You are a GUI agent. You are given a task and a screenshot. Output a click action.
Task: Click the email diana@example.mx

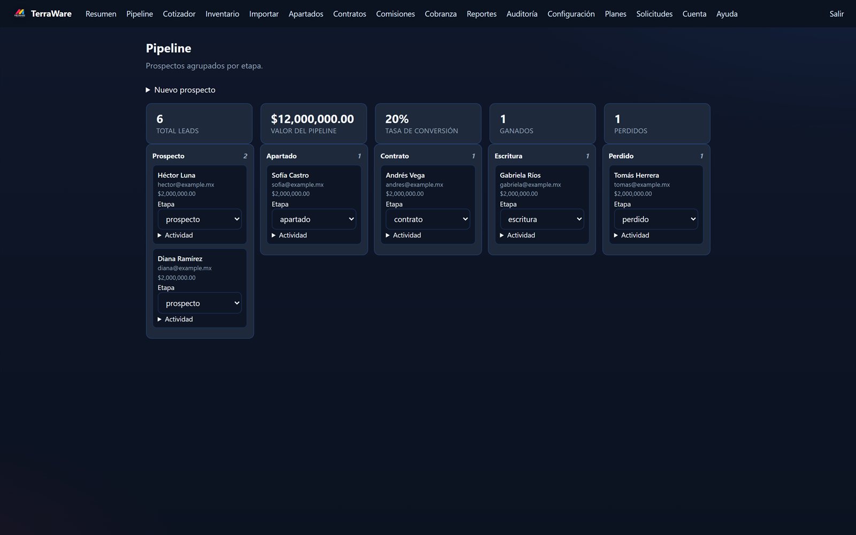[x=185, y=268]
